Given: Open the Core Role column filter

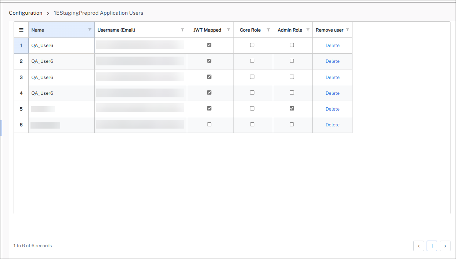Looking at the screenshot, I should click(268, 30).
